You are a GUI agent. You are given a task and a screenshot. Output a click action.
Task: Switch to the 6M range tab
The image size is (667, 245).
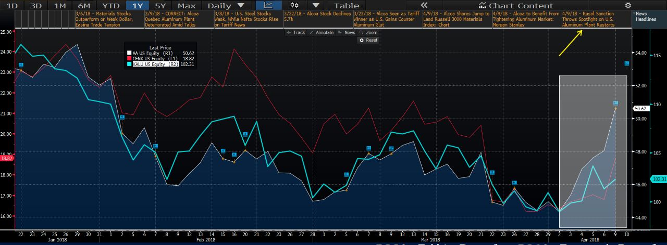pyautogui.click(x=84, y=6)
